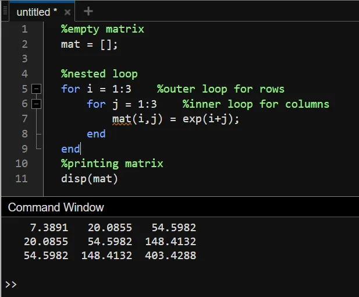Click the Command Window title bar

[180, 207]
